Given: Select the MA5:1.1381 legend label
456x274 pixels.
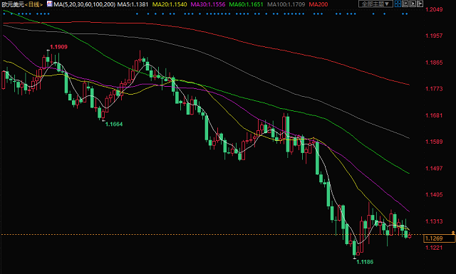Looking at the screenshot, I should click(x=133, y=4).
